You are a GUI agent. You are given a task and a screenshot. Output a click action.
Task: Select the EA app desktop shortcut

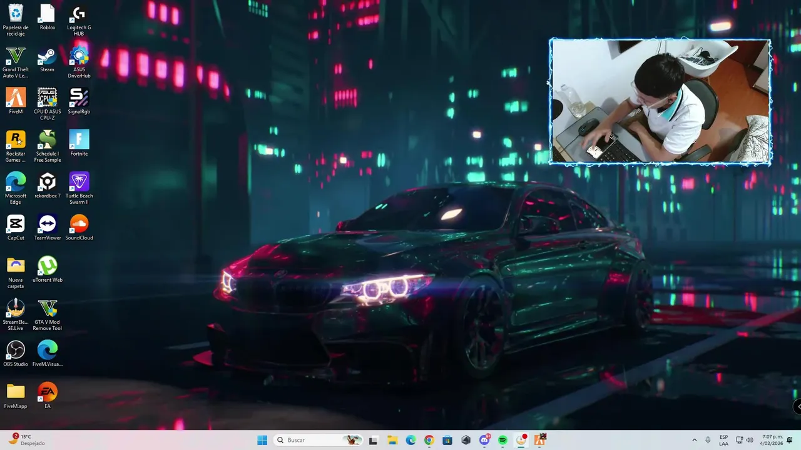coord(48,396)
